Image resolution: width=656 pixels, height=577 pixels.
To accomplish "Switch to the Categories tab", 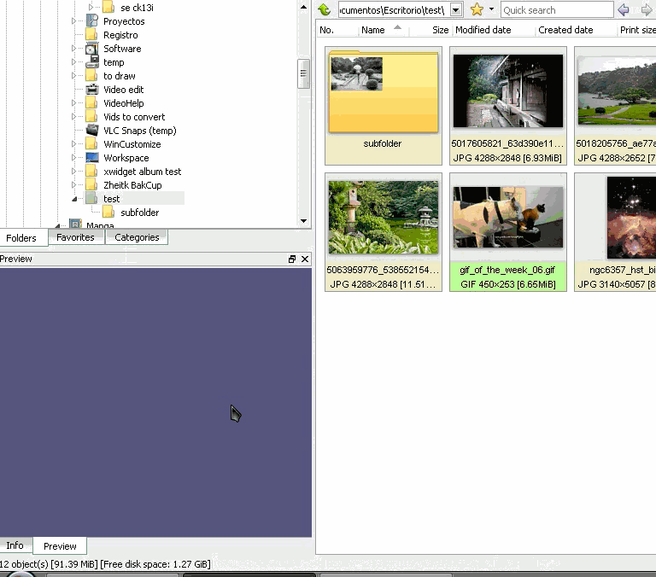I will [x=137, y=237].
